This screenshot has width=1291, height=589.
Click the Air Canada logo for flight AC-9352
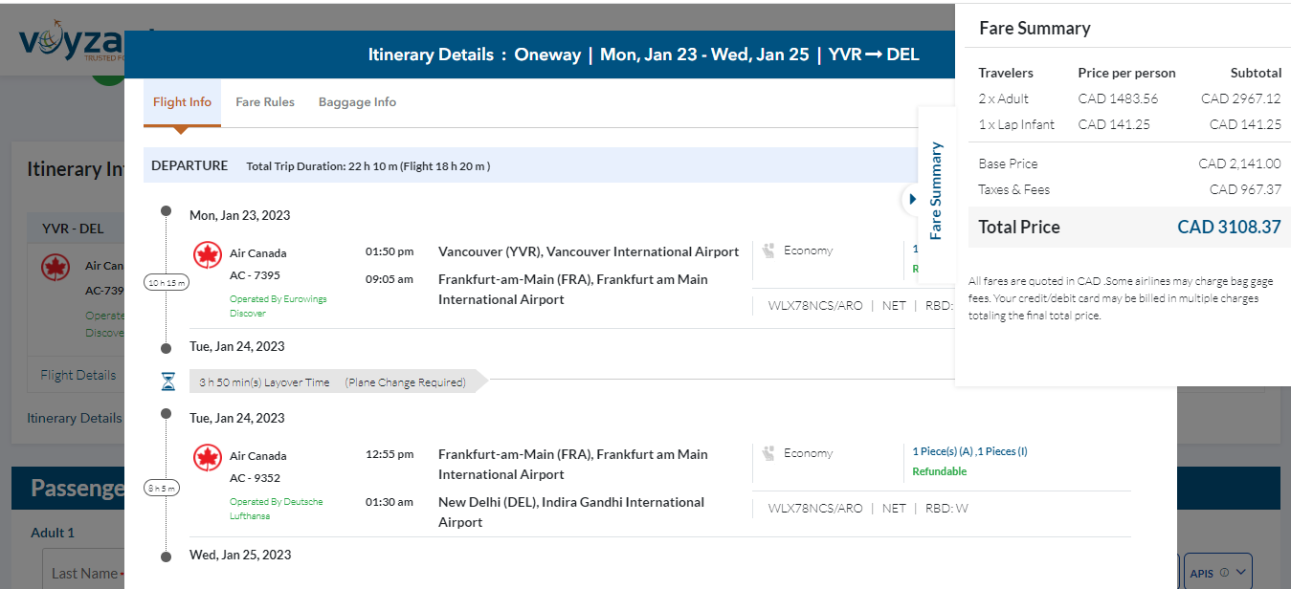coord(208,458)
